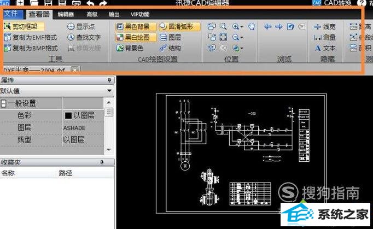Select the 面积 area measure tool
373x229 pixels.
click(360, 48)
